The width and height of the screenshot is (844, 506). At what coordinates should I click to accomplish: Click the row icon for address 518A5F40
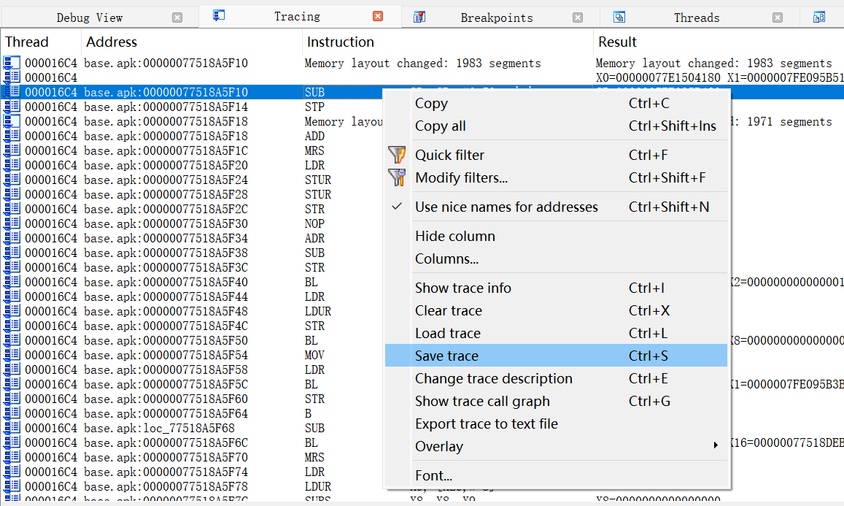click(x=12, y=282)
